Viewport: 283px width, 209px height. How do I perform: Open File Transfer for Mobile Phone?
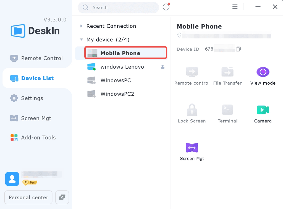click(x=227, y=71)
